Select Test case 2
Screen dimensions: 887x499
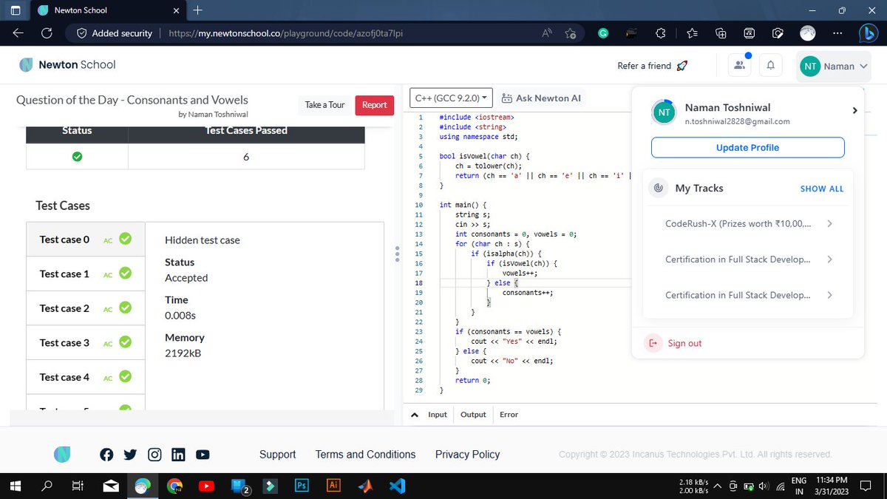point(86,308)
